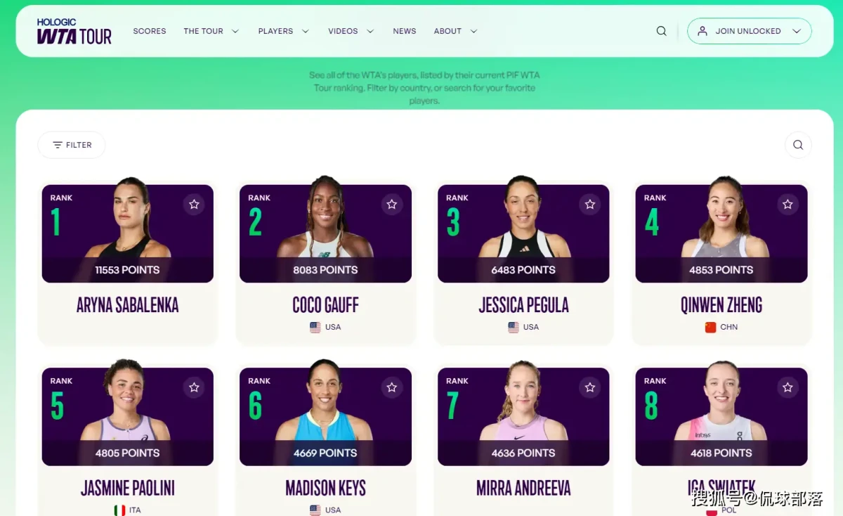Click the Join Unlocked button
Image resolution: width=843 pixels, height=516 pixels.
click(x=749, y=31)
